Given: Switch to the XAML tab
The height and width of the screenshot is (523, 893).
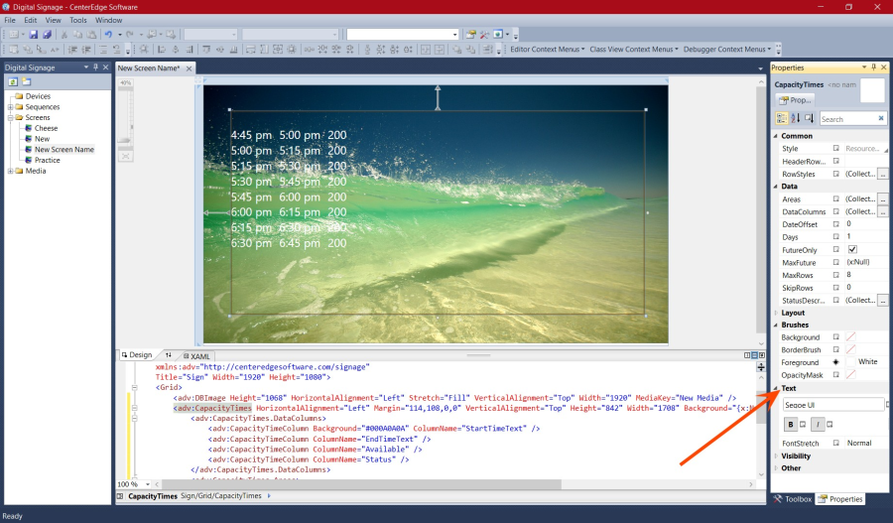Looking at the screenshot, I should (x=199, y=355).
